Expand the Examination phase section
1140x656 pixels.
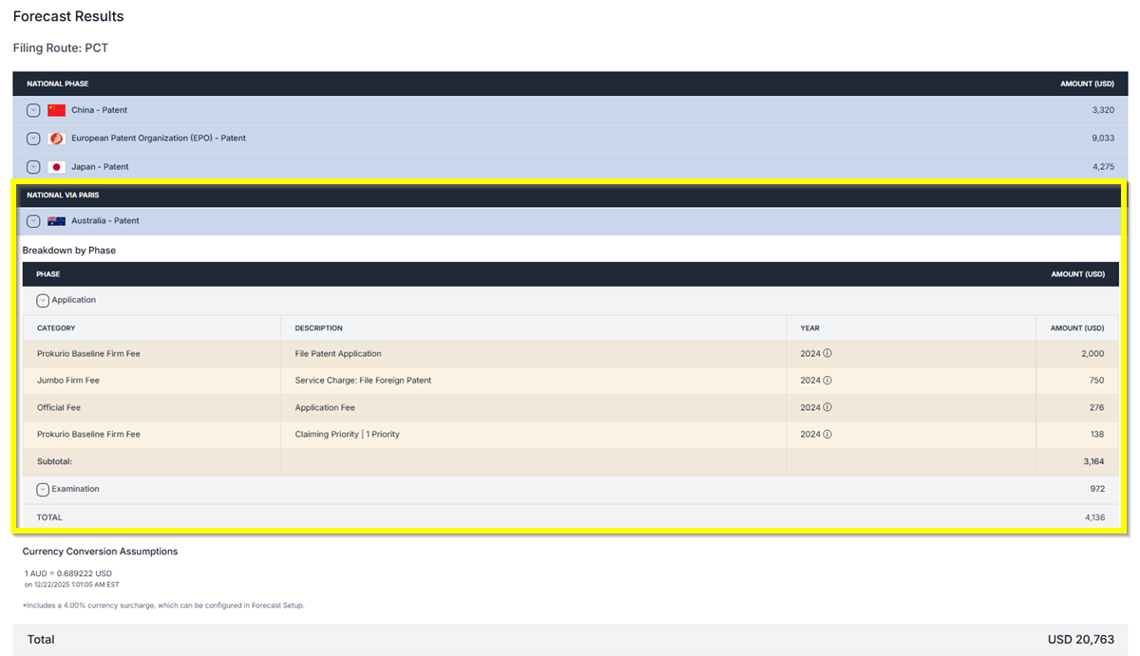tap(43, 490)
